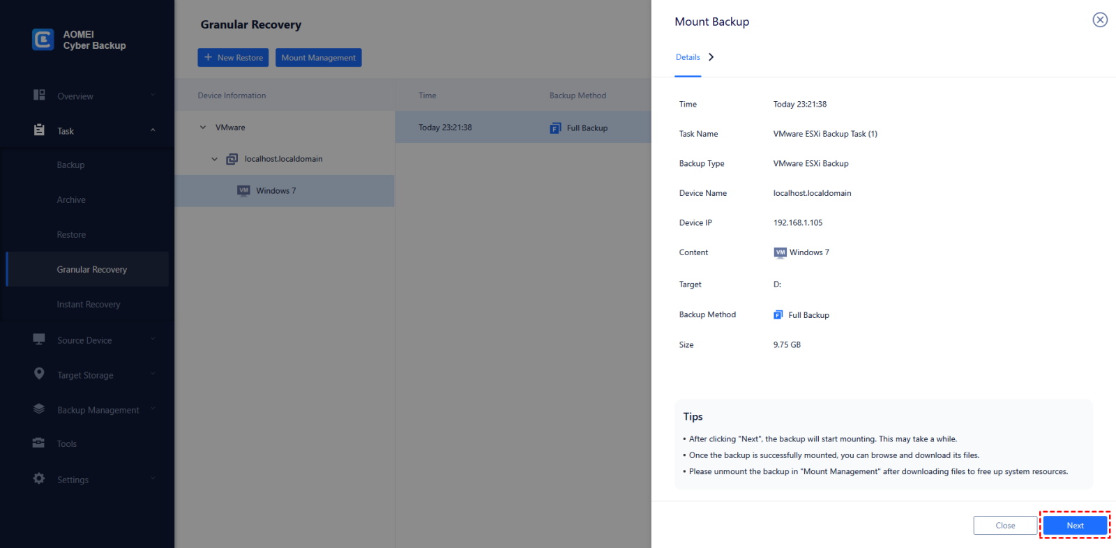This screenshot has width=1116, height=548.
Task: Click the Full Backup icon in details panel
Action: point(778,315)
